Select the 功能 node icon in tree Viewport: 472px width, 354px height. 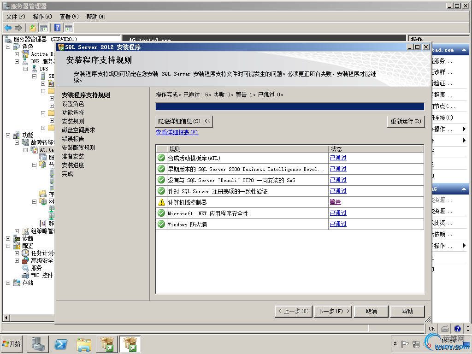17,135
